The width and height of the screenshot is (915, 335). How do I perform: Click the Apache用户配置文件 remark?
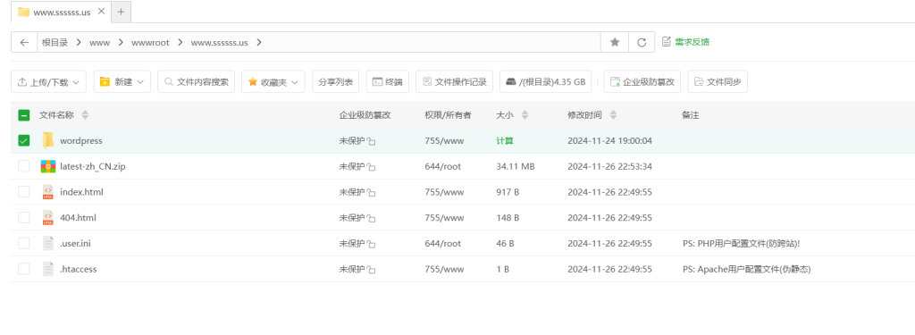click(746, 269)
